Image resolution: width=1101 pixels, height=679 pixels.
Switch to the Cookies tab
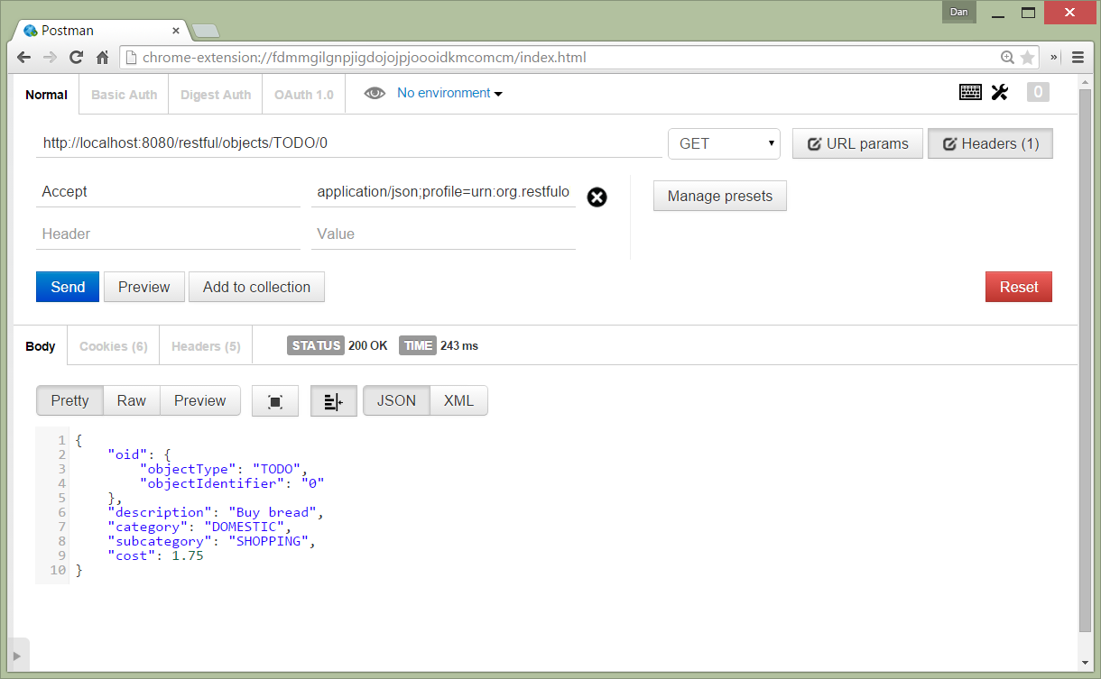pos(112,345)
